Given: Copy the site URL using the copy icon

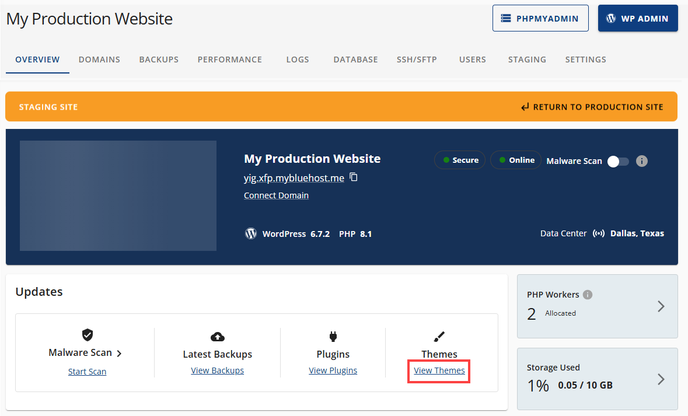Looking at the screenshot, I should (354, 177).
